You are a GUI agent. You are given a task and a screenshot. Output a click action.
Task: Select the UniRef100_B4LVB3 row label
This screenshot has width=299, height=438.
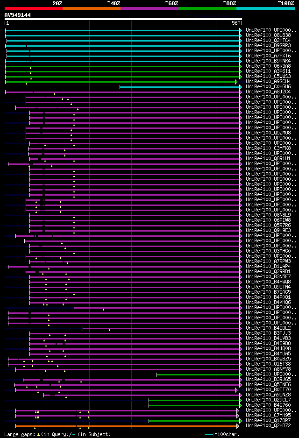tap(268, 338)
